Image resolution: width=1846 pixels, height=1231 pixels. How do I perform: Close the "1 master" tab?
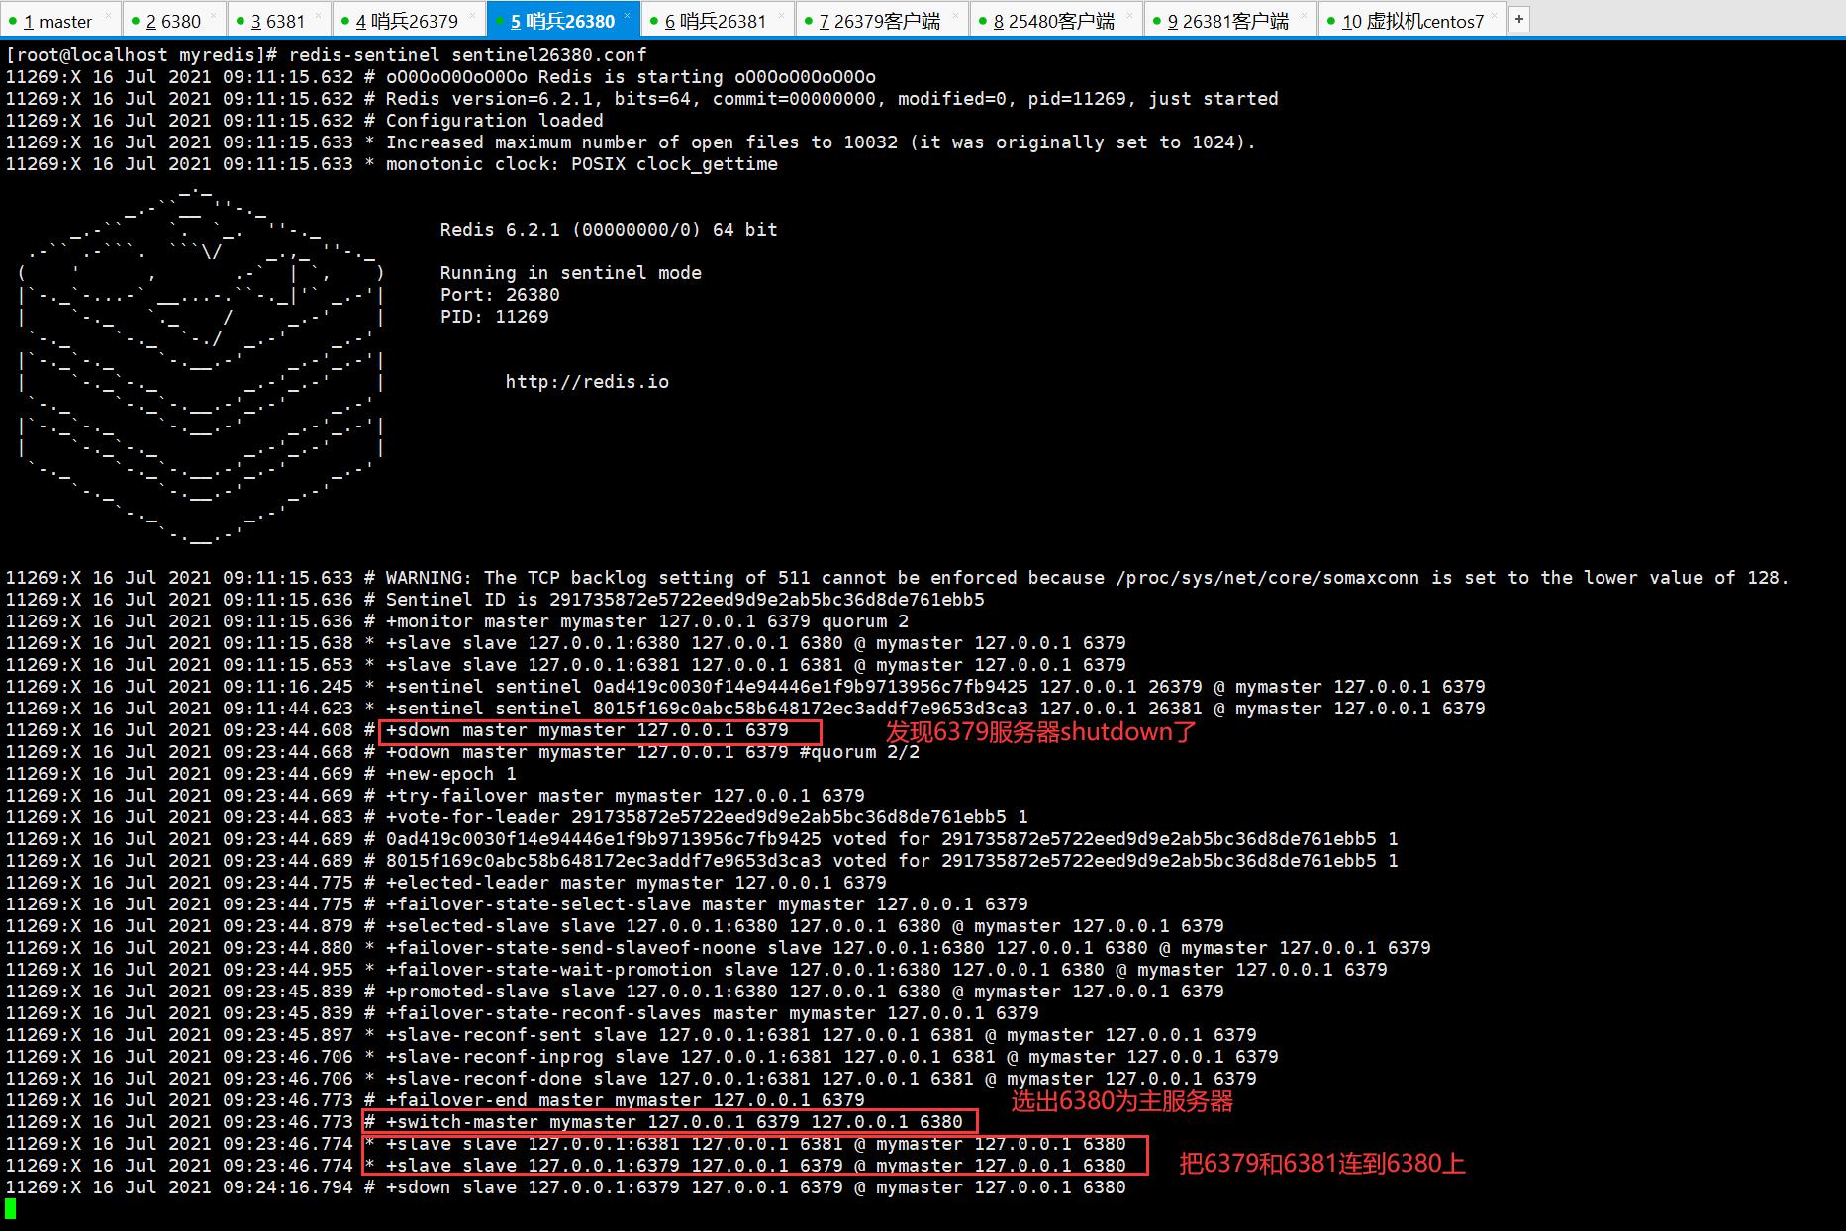pyautogui.click(x=110, y=16)
